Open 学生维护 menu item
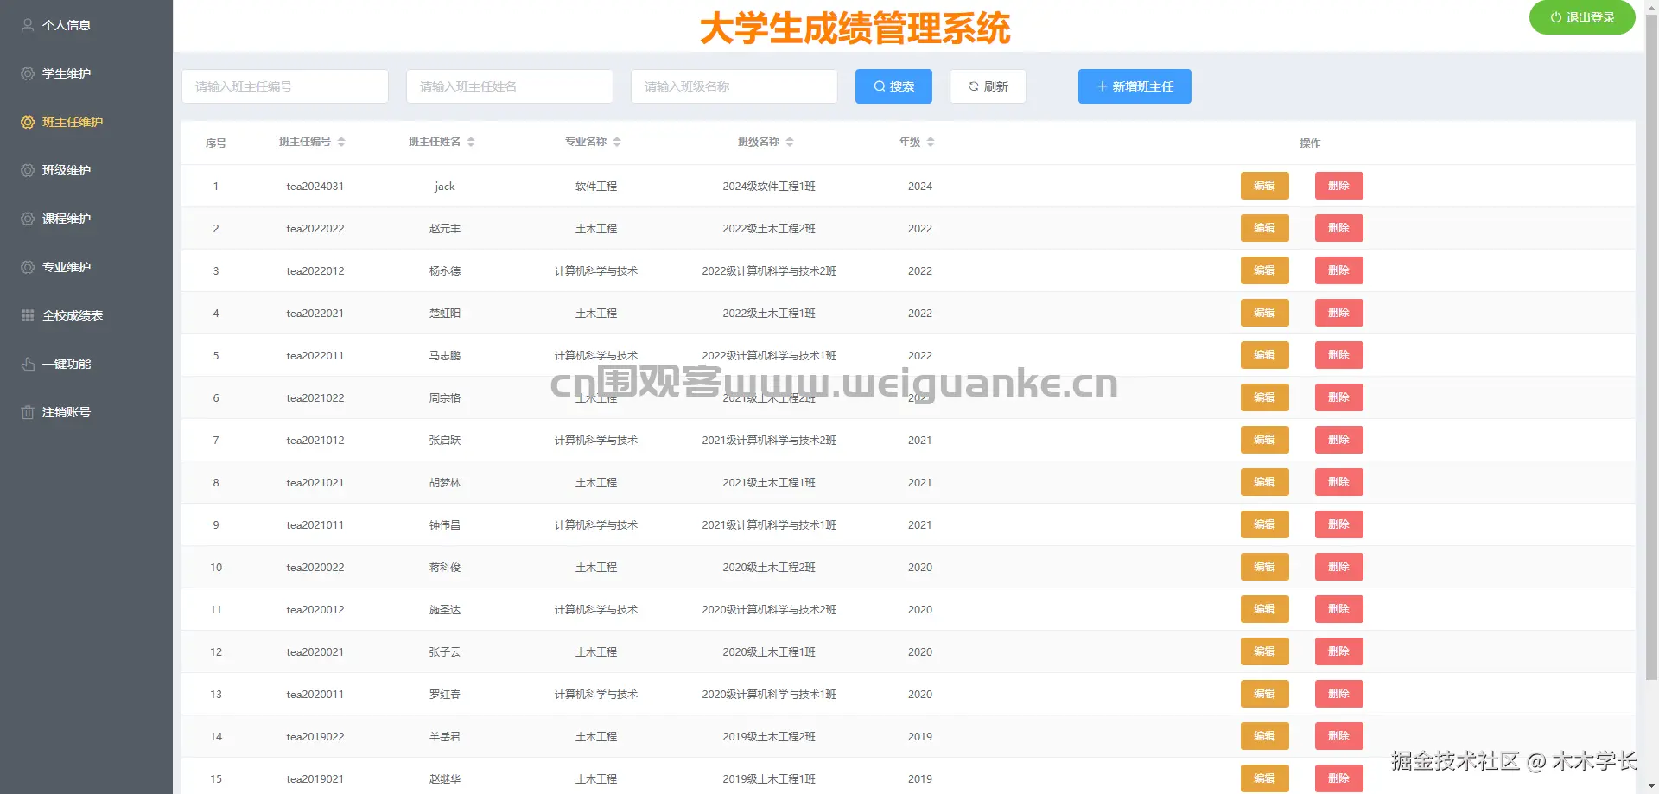This screenshot has width=1659, height=794. (86, 73)
